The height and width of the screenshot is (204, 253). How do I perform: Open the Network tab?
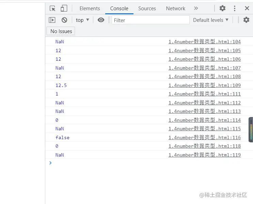click(176, 9)
